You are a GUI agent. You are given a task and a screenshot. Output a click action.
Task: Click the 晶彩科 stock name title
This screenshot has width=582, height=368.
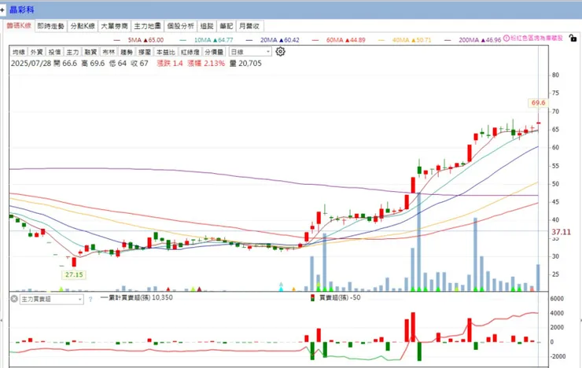coord(21,10)
